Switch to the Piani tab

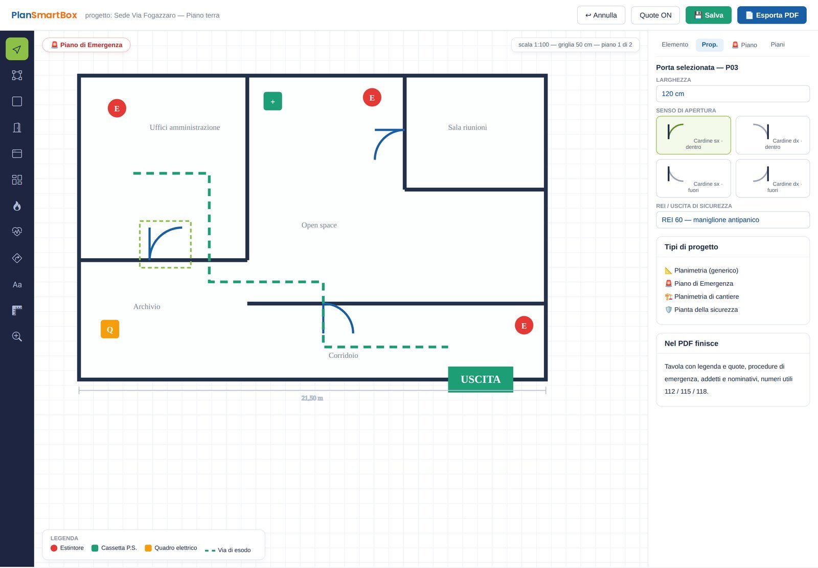pyautogui.click(x=777, y=44)
